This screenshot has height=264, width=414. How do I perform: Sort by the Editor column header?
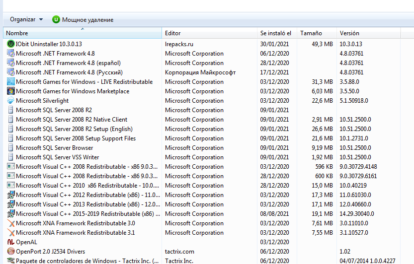pos(209,33)
